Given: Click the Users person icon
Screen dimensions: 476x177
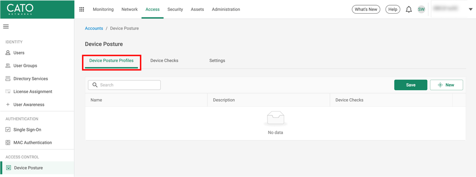Looking at the screenshot, I should point(8,53).
